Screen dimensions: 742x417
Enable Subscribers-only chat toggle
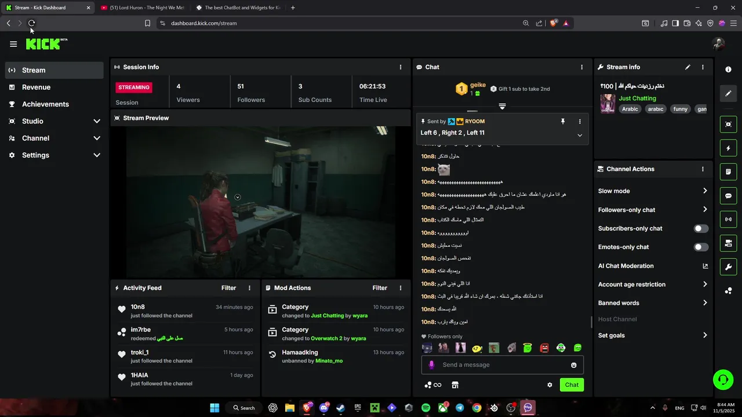701,229
